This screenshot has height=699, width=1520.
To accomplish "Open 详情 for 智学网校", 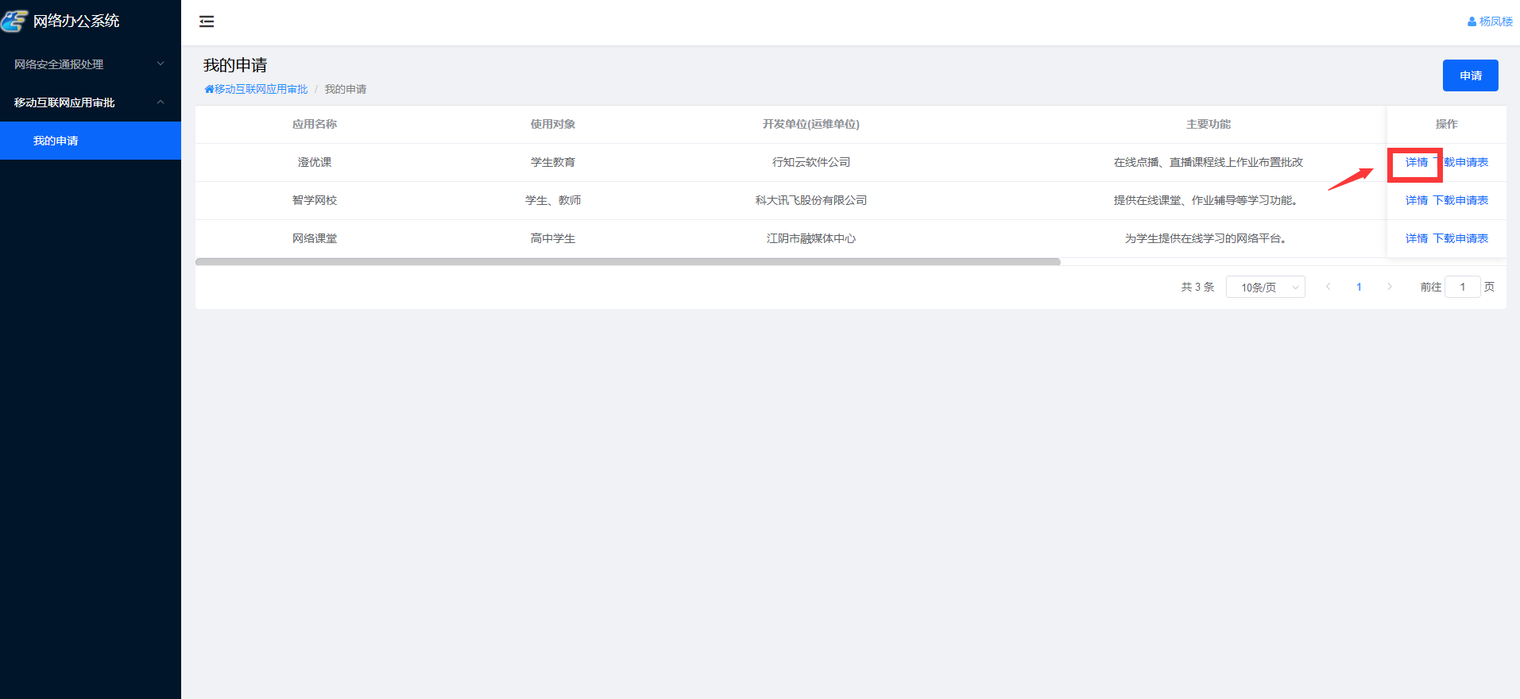I will click(x=1416, y=200).
